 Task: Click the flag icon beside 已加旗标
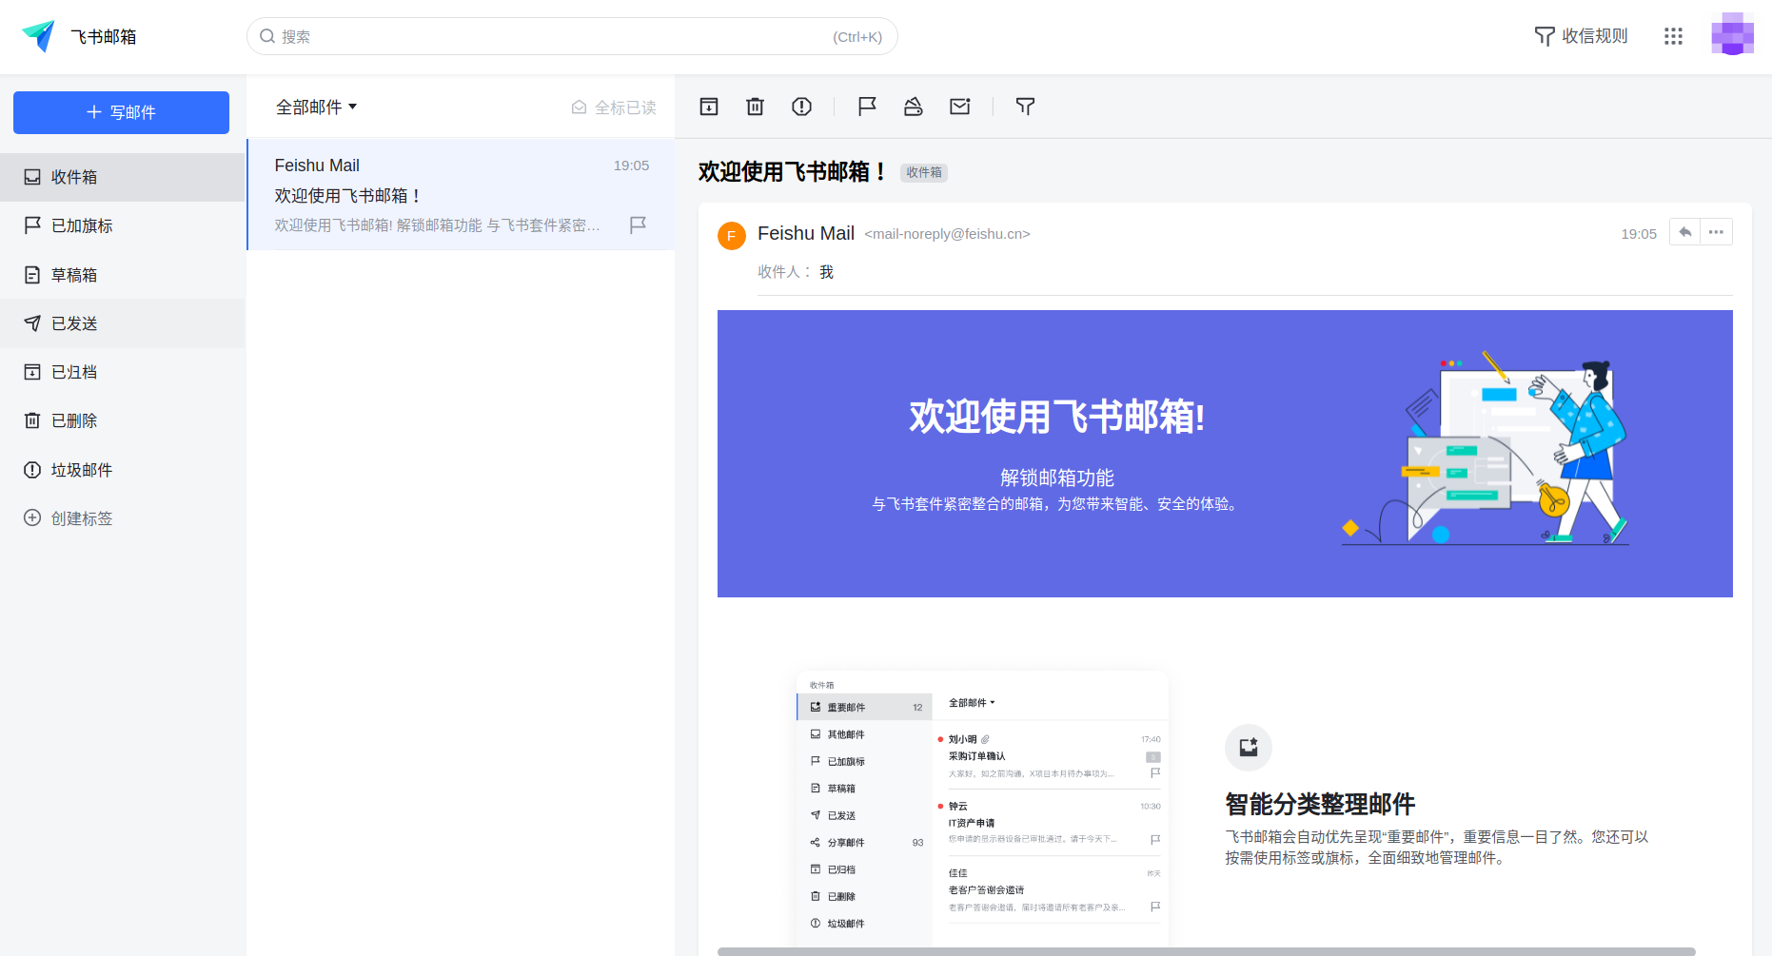[x=32, y=225]
